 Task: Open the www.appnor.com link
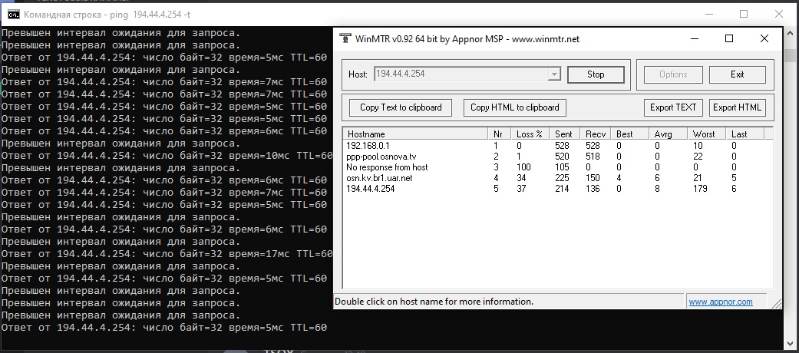[720, 302]
